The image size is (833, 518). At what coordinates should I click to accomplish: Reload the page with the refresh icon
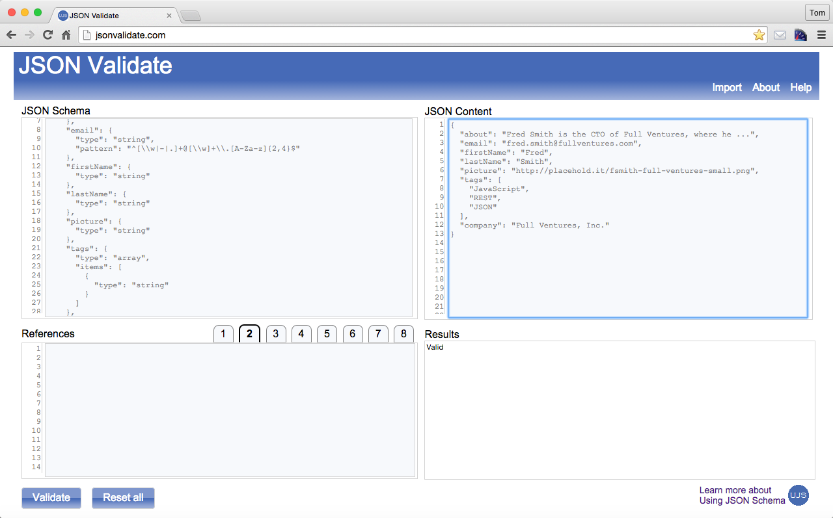pyautogui.click(x=47, y=34)
